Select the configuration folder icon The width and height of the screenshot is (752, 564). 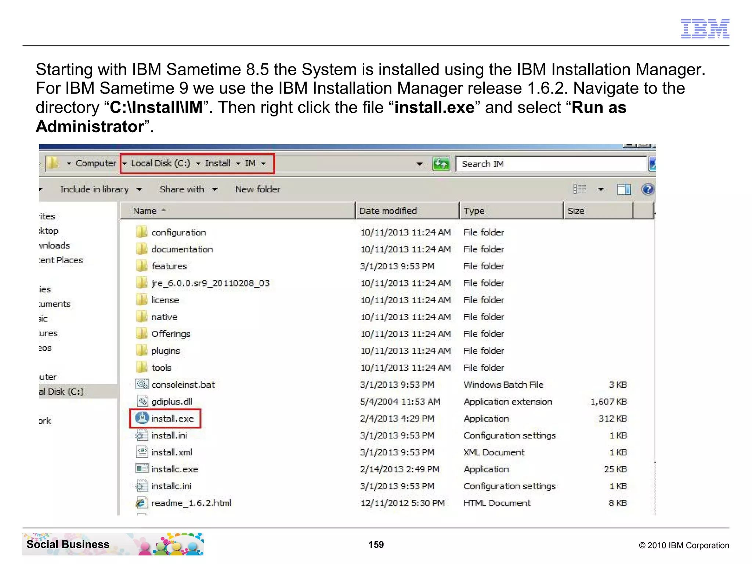(142, 232)
